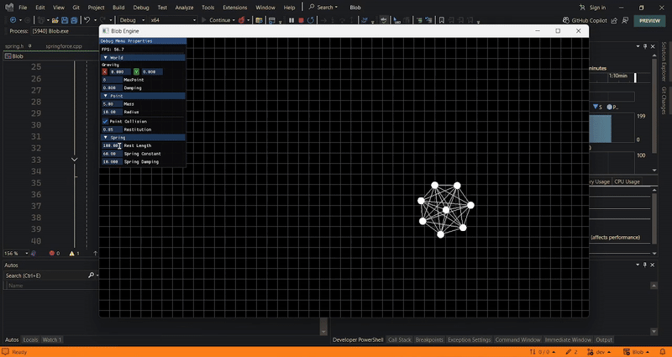Viewport: 672px width, 357px height.
Task: Open the Debug configuration dropdown
Action: pos(132,20)
